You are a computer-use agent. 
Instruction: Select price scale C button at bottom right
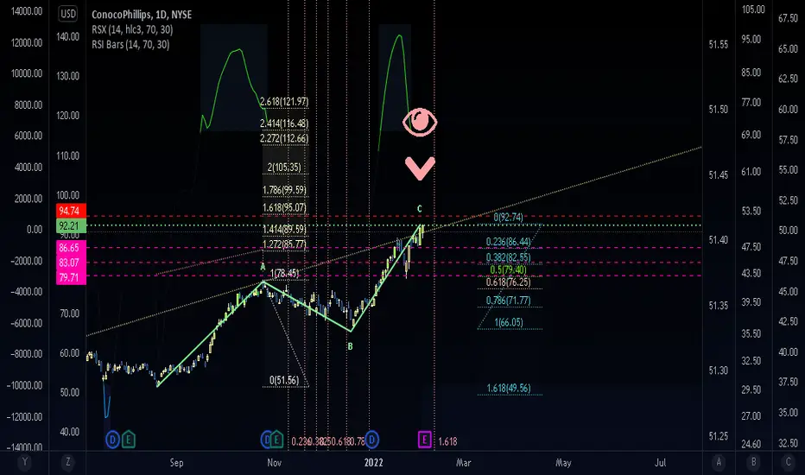coord(789,462)
